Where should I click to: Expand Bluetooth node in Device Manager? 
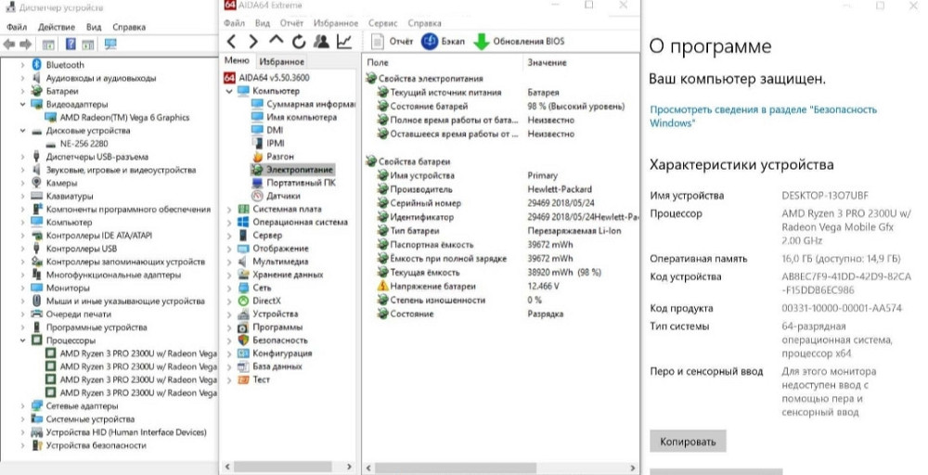coord(22,65)
